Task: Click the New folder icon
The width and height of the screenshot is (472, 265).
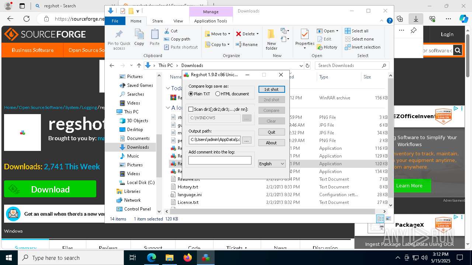Action: point(271,35)
